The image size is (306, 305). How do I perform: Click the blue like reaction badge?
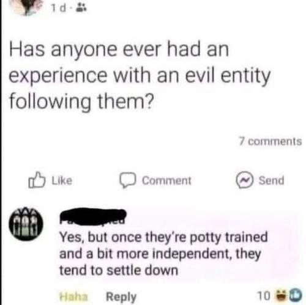pyautogui.click(x=294, y=295)
